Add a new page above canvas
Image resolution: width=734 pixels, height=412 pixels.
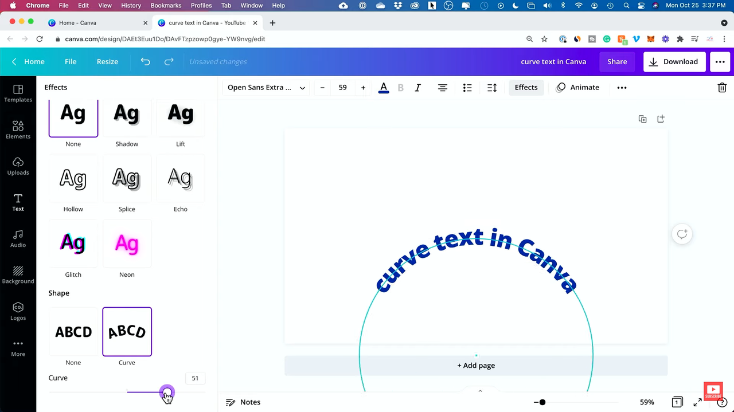click(661, 119)
